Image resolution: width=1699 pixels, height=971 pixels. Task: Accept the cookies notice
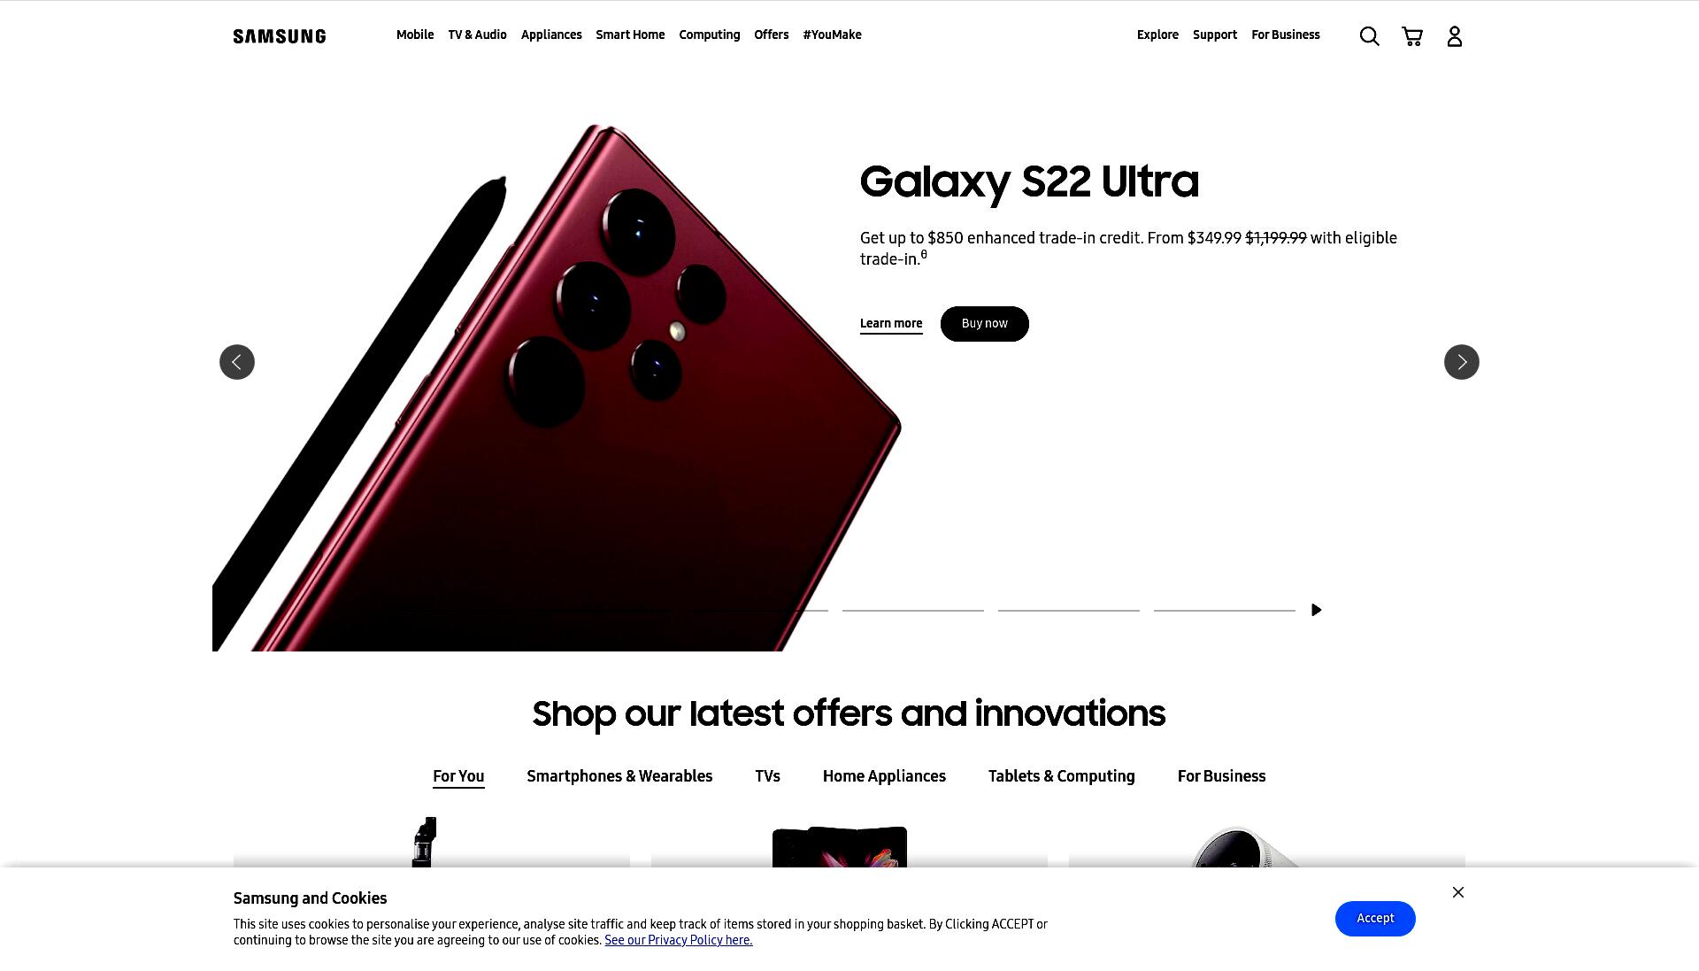tap(1375, 919)
